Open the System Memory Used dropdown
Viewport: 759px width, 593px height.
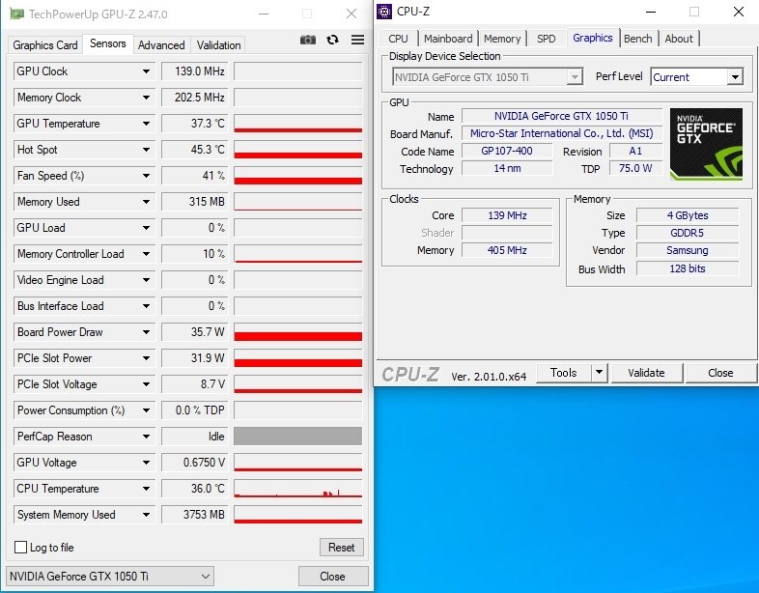(x=146, y=515)
